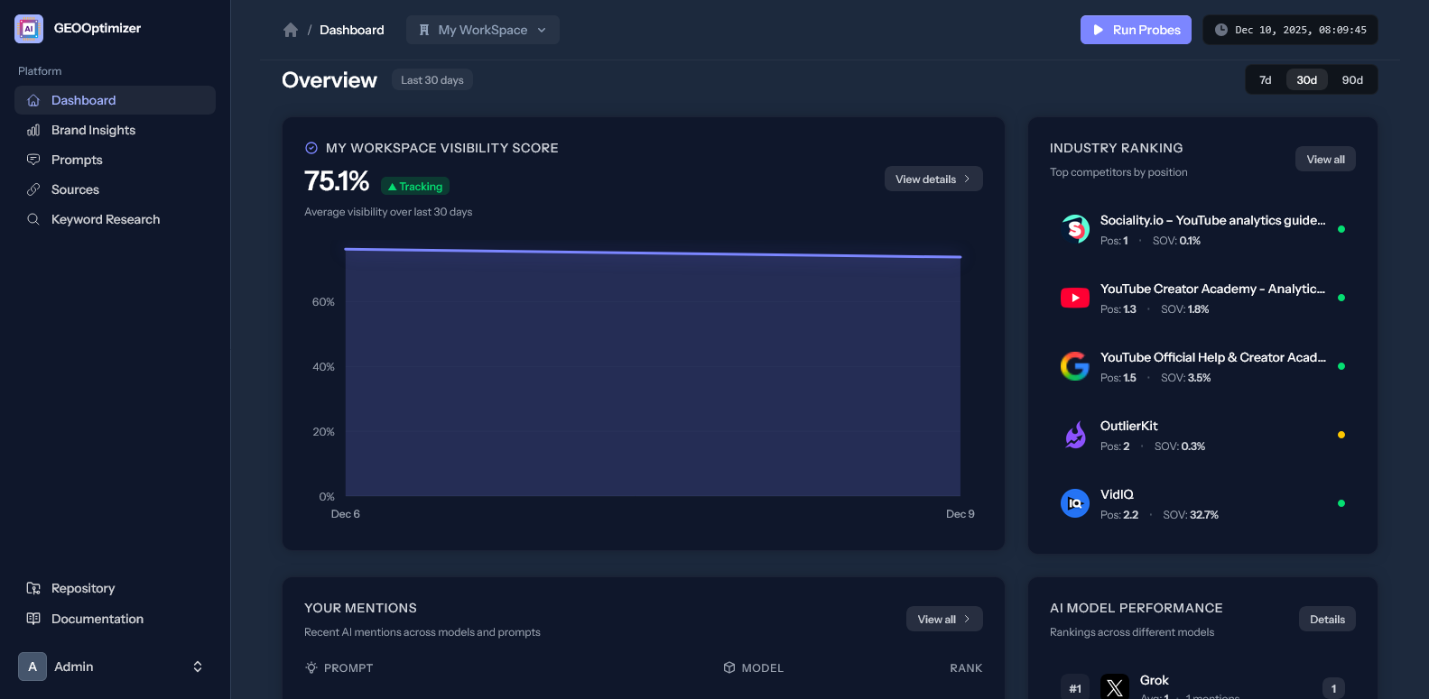
Task: Click the OutlierKit flame logo
Action: 1074,435
